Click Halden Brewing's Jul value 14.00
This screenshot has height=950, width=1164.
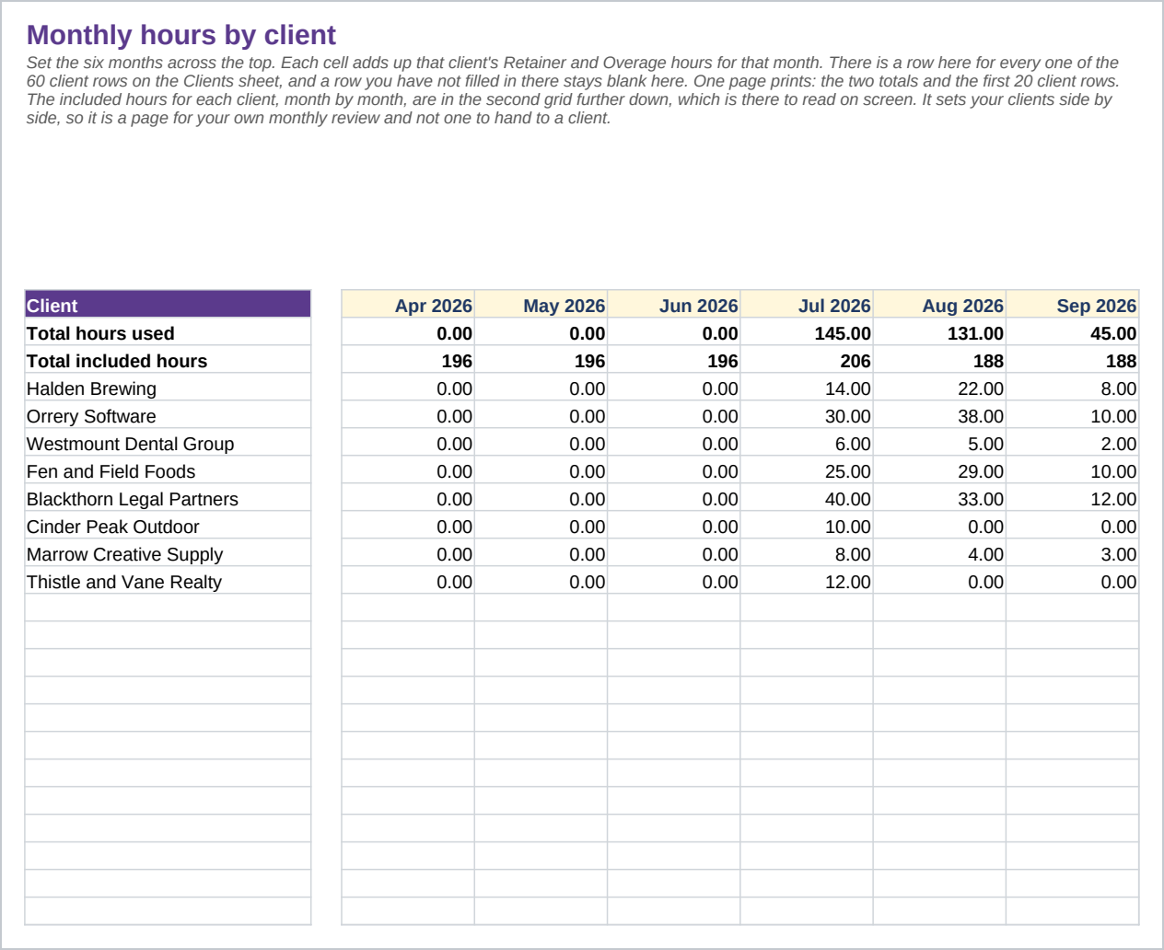[x=807, y=388]
